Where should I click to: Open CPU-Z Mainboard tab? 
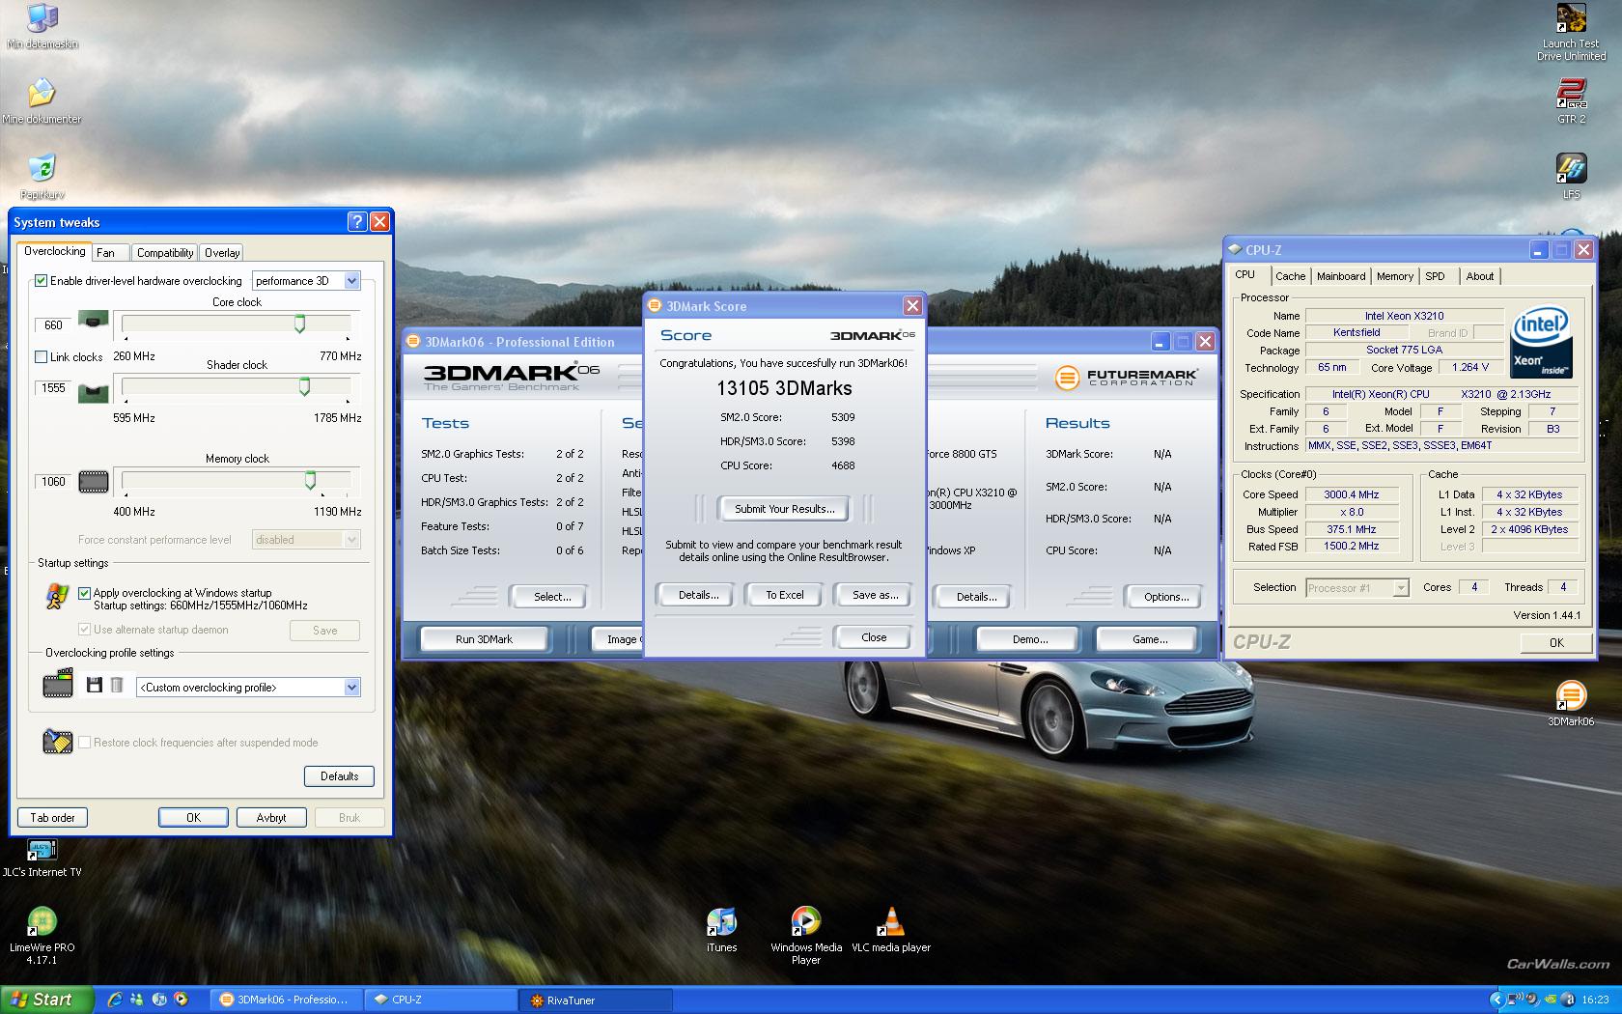pos(1341,276)
